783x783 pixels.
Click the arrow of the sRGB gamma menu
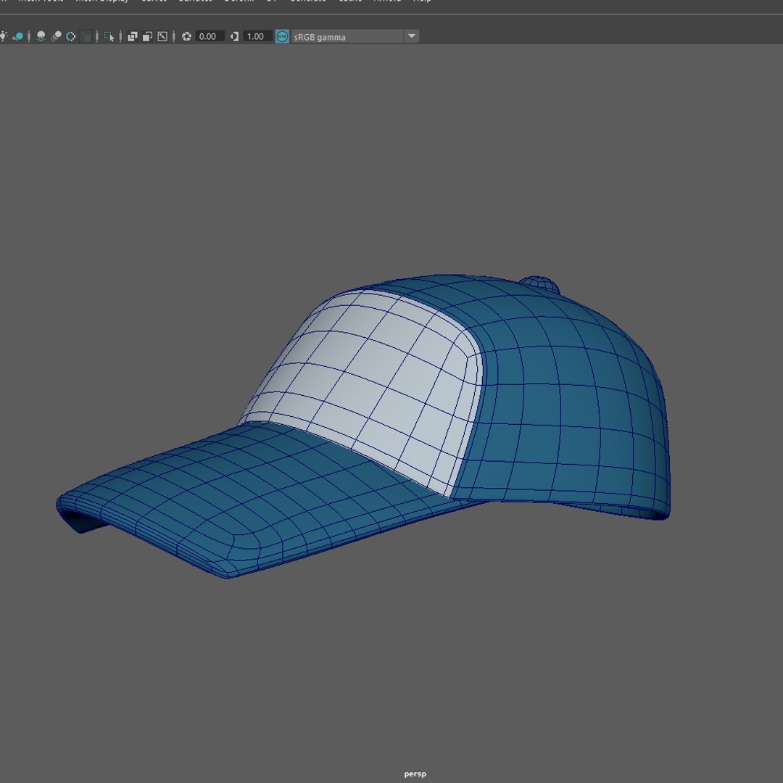point(412,36)
